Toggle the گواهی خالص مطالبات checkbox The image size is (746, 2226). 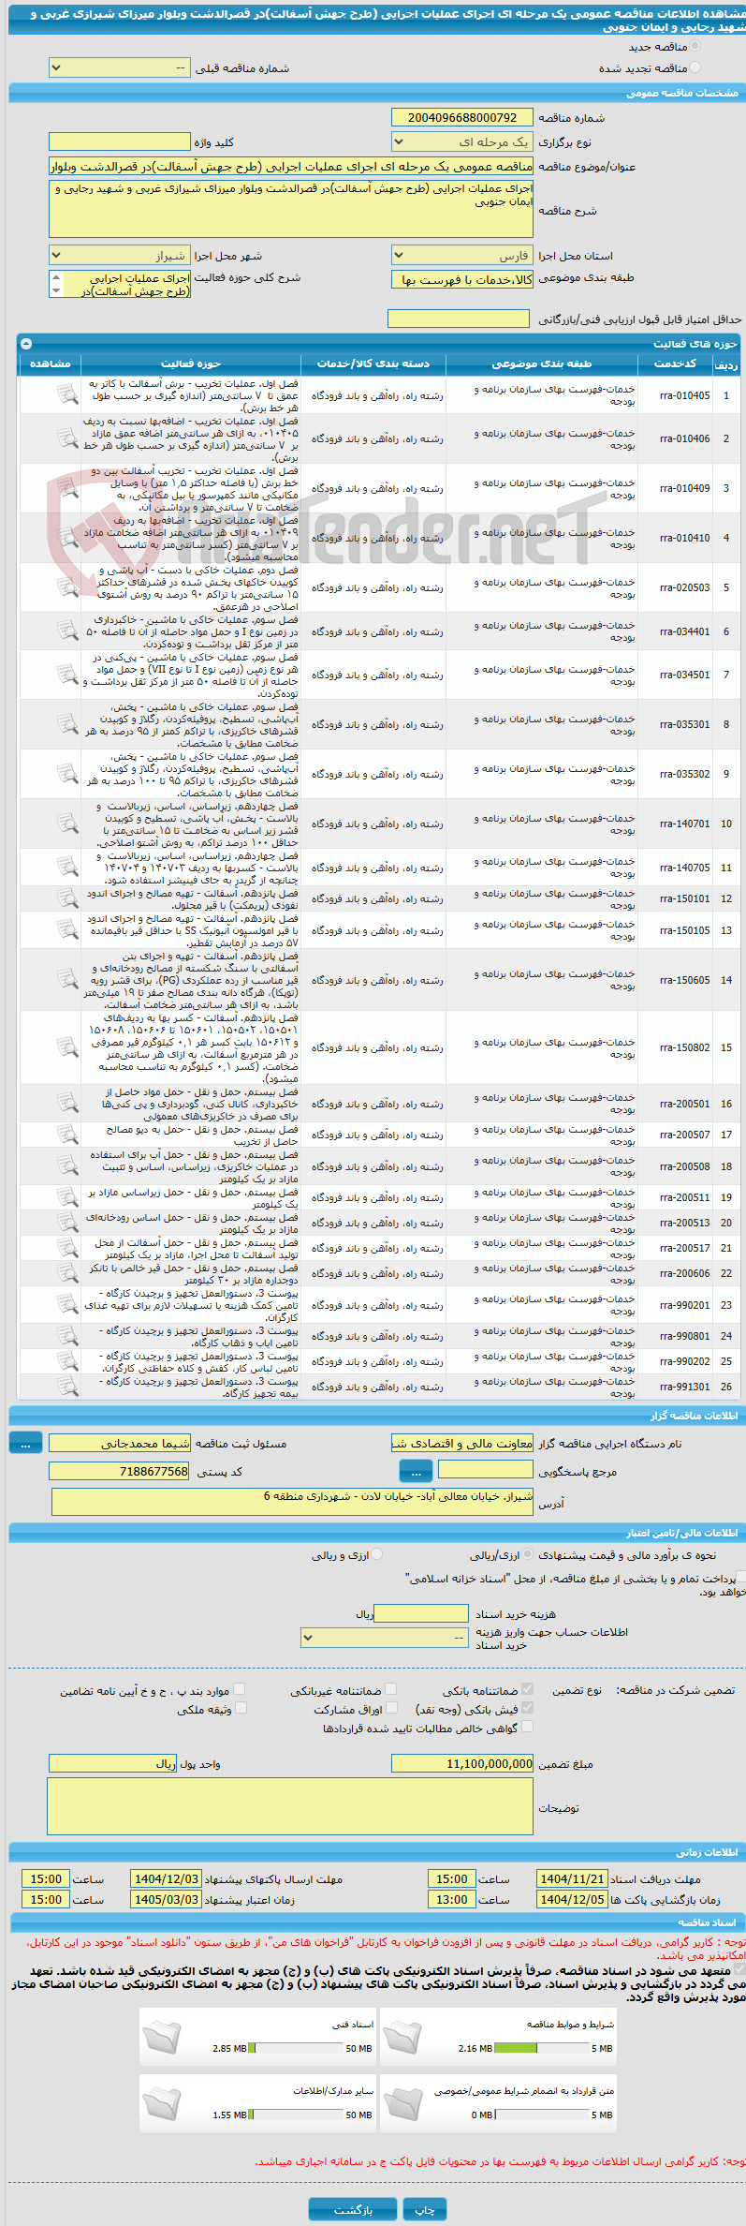[x=527, y=1727]
